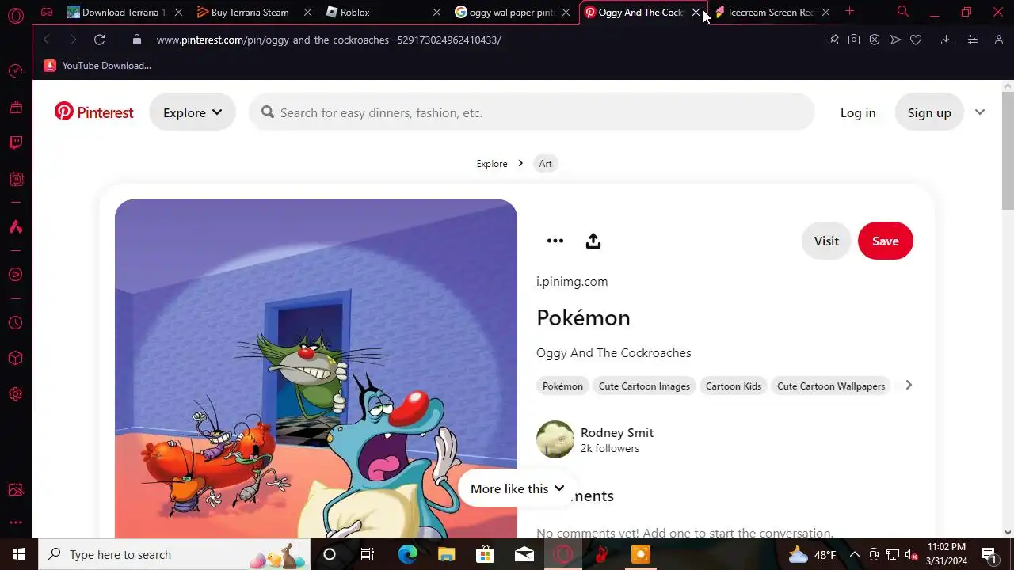
Task: Open the profile person icon in toolbar
Action: pos(998,40)
